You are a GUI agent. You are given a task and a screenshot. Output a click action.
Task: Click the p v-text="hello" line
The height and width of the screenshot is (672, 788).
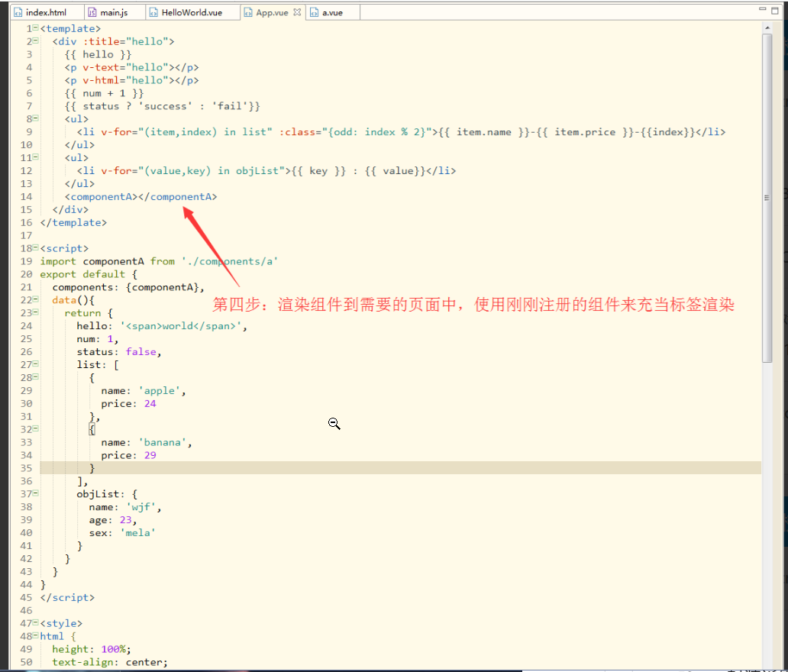(131, 67)
